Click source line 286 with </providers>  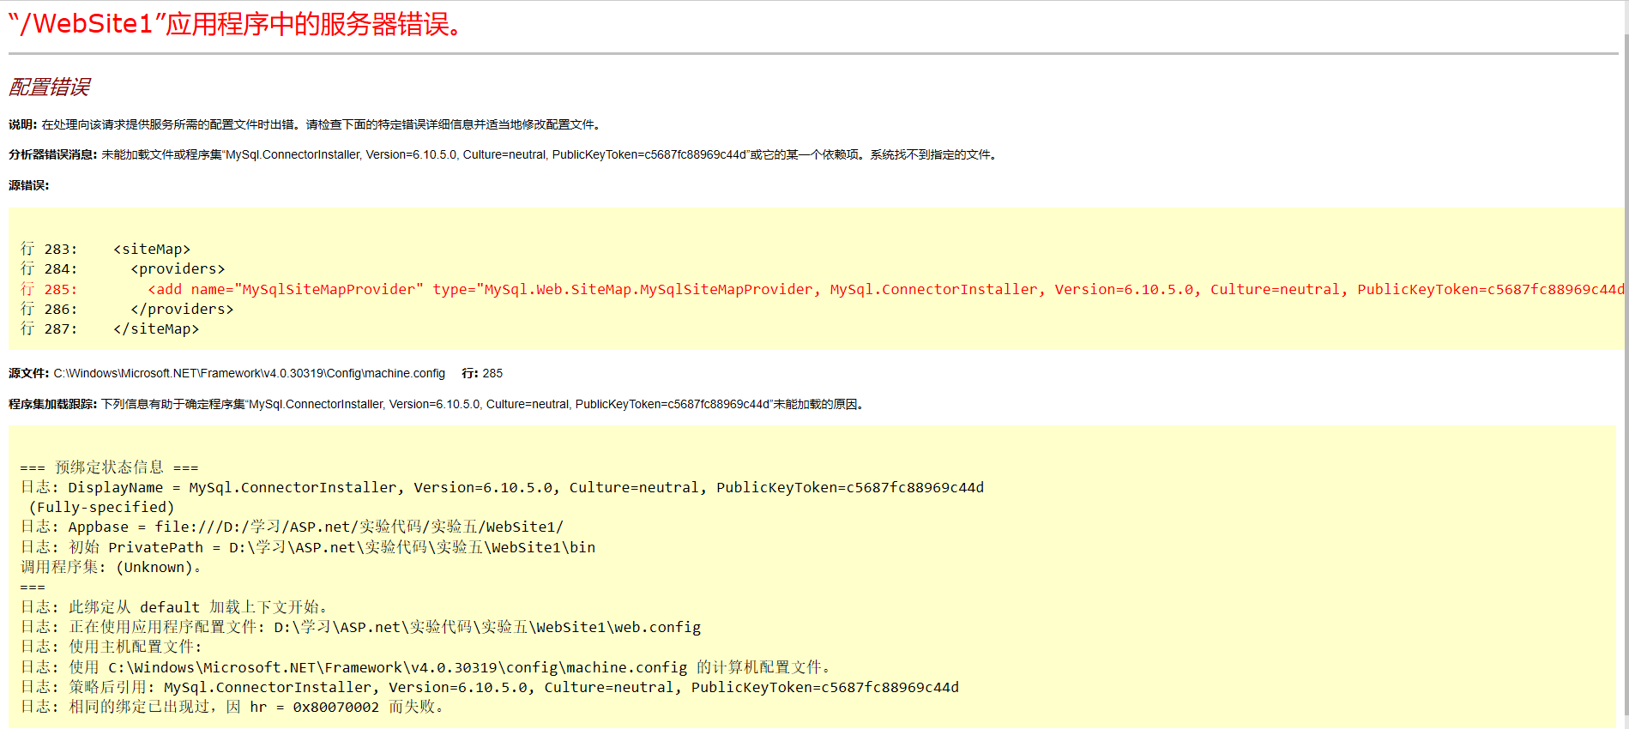click(127, 309)
